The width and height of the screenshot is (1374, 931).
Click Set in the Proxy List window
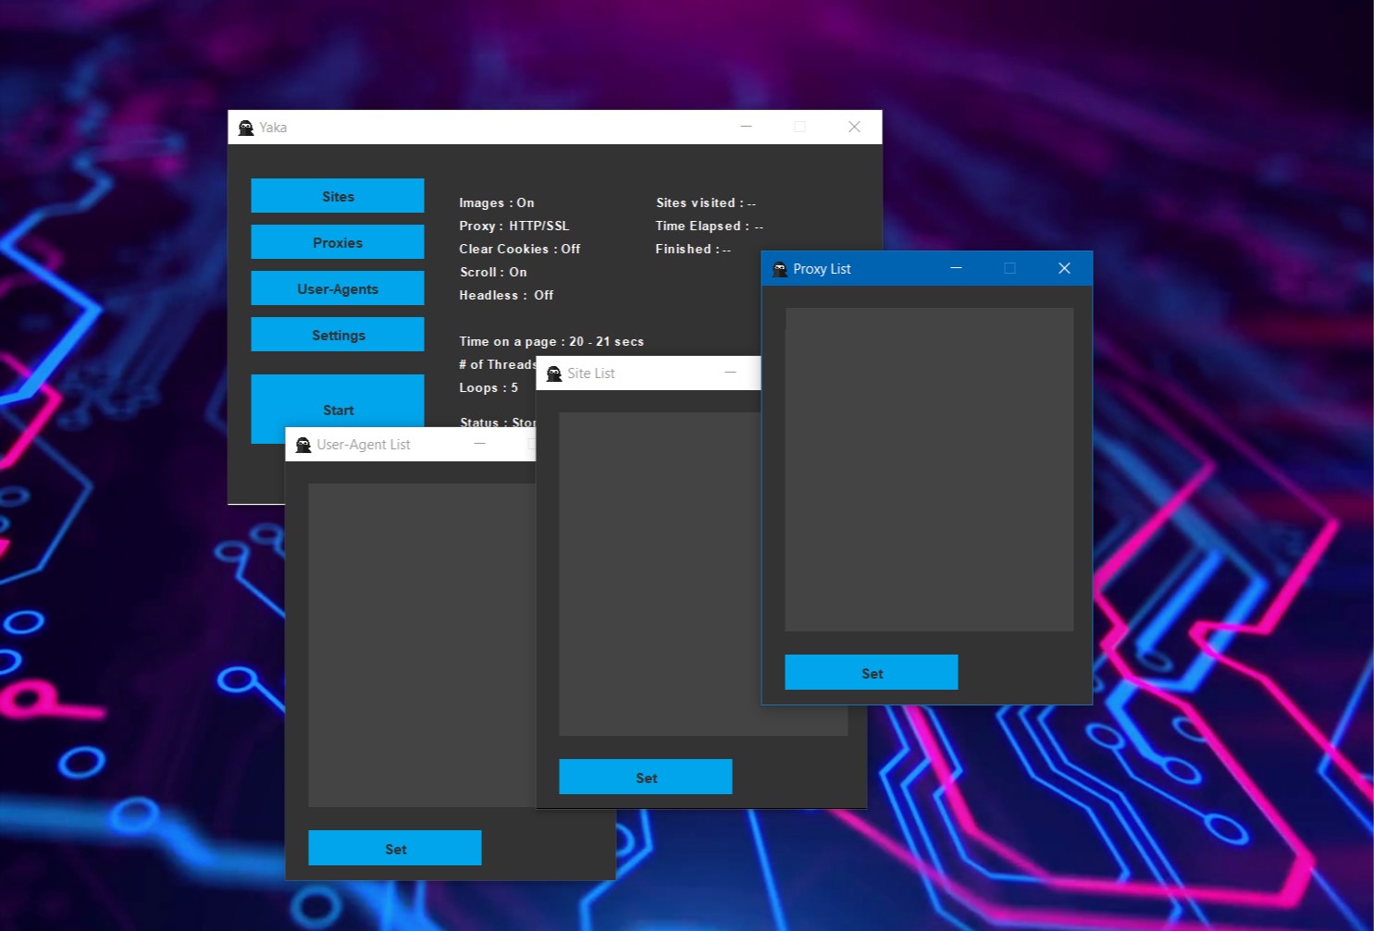click(871, 673)
